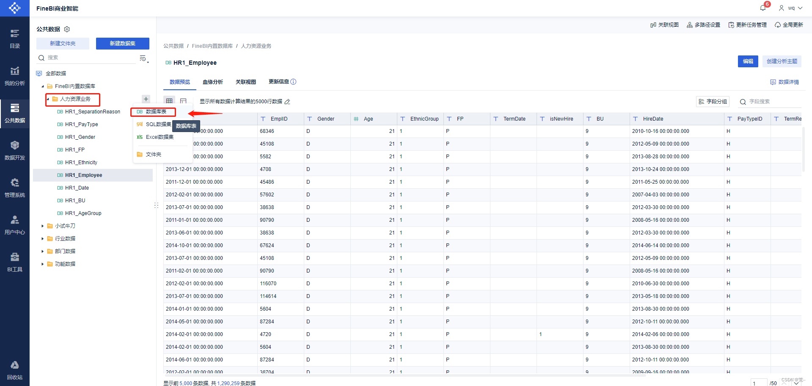
Task: Click the FineBI logo icon
Action: click(15, 8)
